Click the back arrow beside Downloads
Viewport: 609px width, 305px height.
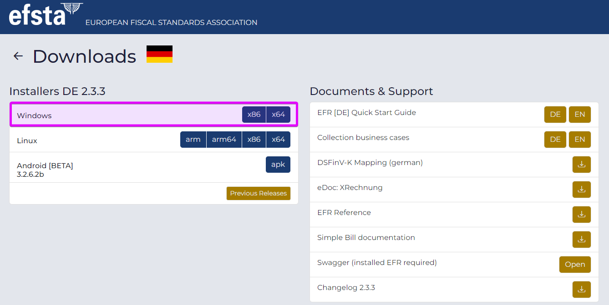pyautogui.click(x=18, y=56)
